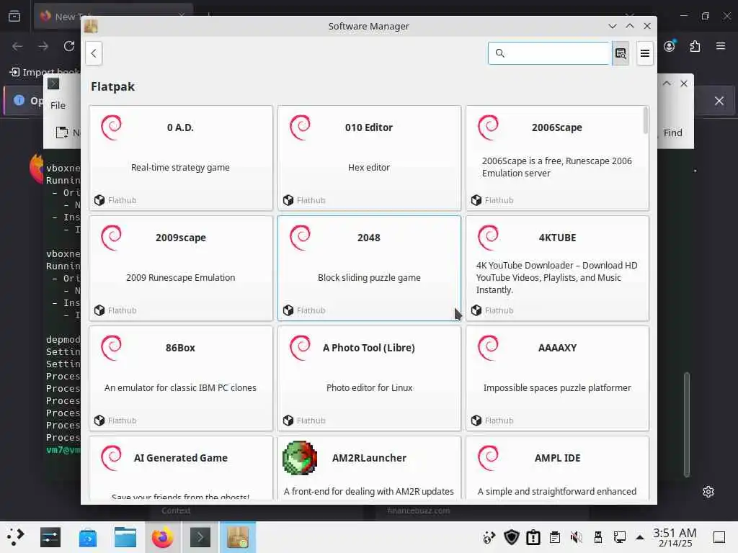Go back using Software Manager back arrow
This screenshot has width=738, height=553.
(x=94, y=53)
